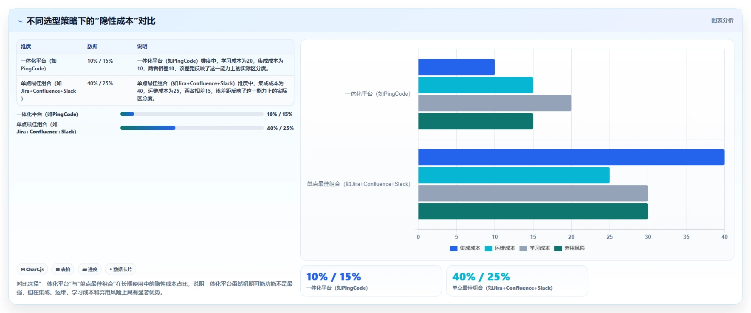Click the 10% / 15% data card

click(371, 281)
